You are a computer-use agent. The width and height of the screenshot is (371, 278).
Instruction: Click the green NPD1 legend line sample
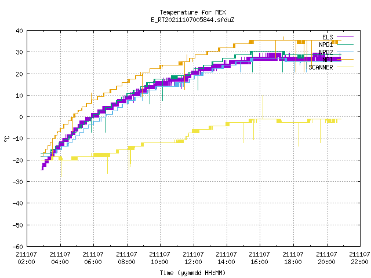click(x=345, y=44)
